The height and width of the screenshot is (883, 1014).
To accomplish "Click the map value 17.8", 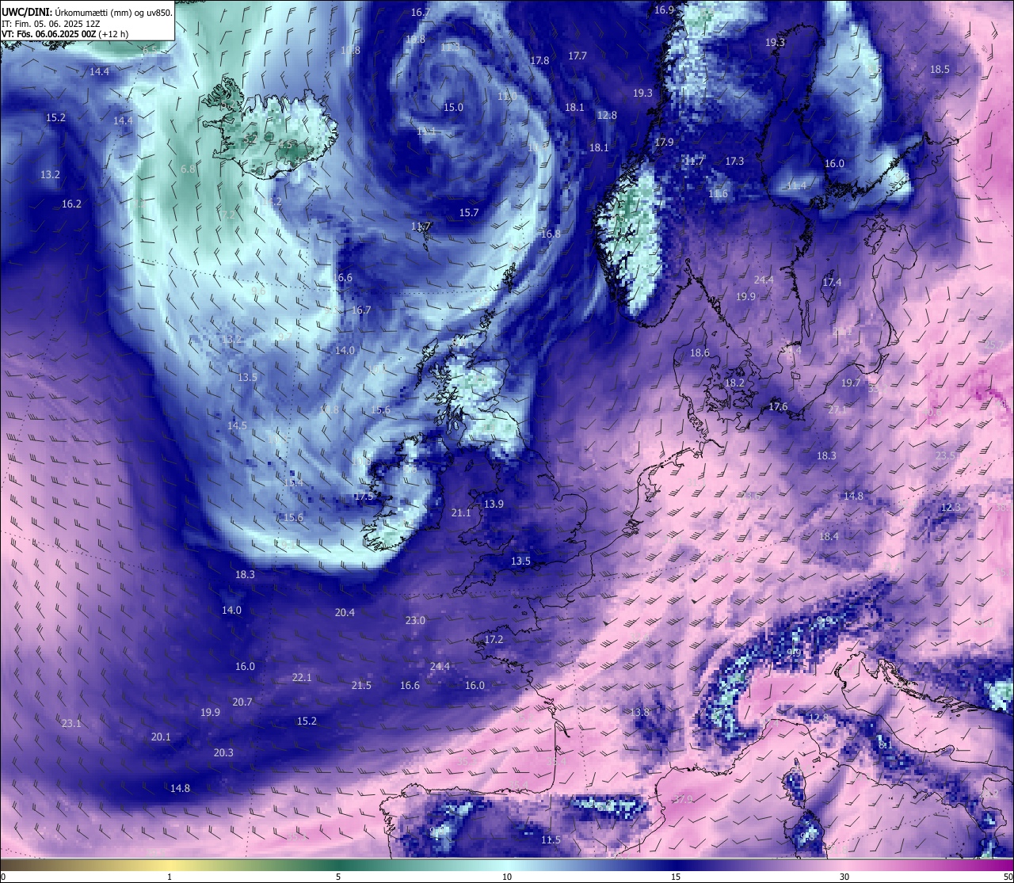I will (x=539, y=61).
